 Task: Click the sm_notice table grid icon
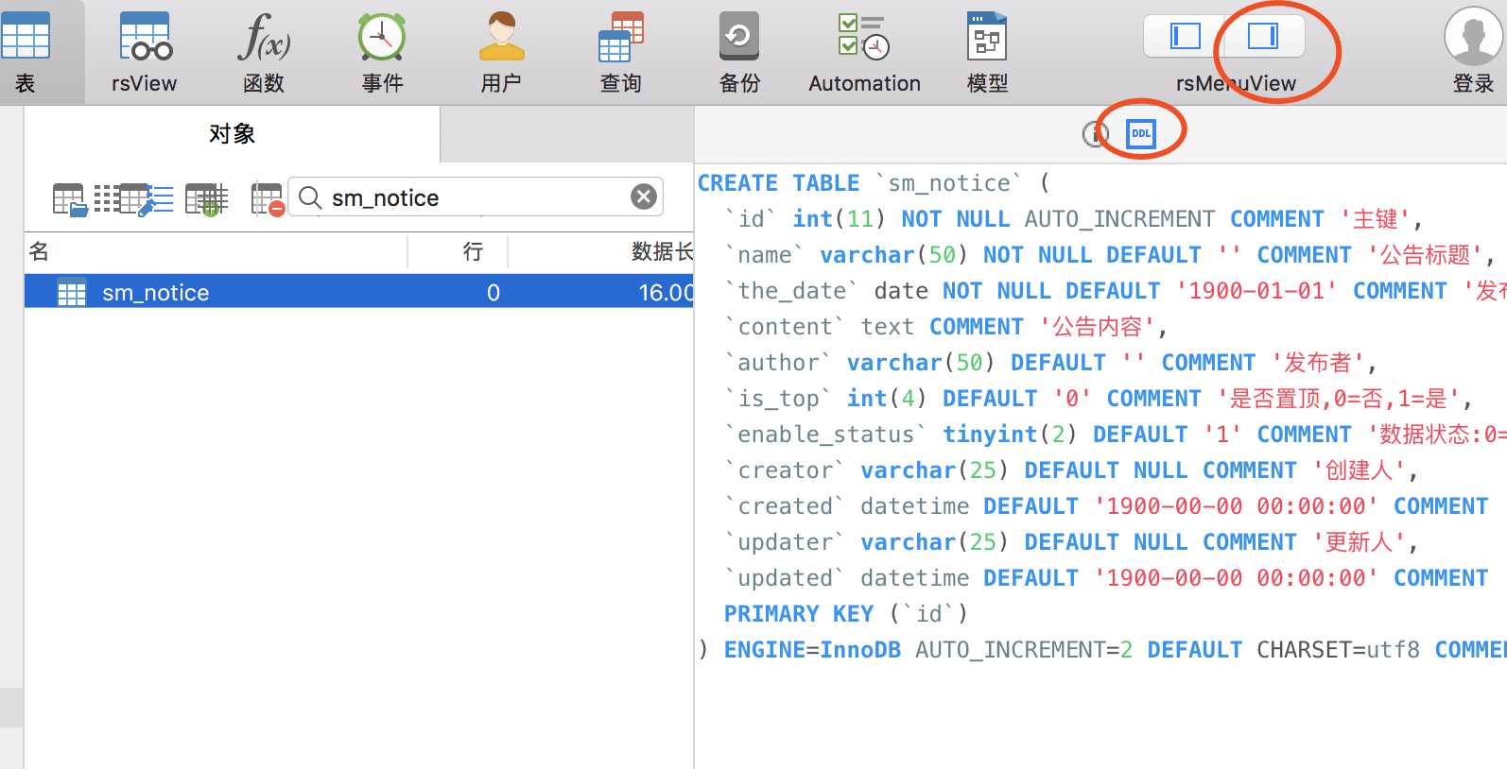click(72, 293)
